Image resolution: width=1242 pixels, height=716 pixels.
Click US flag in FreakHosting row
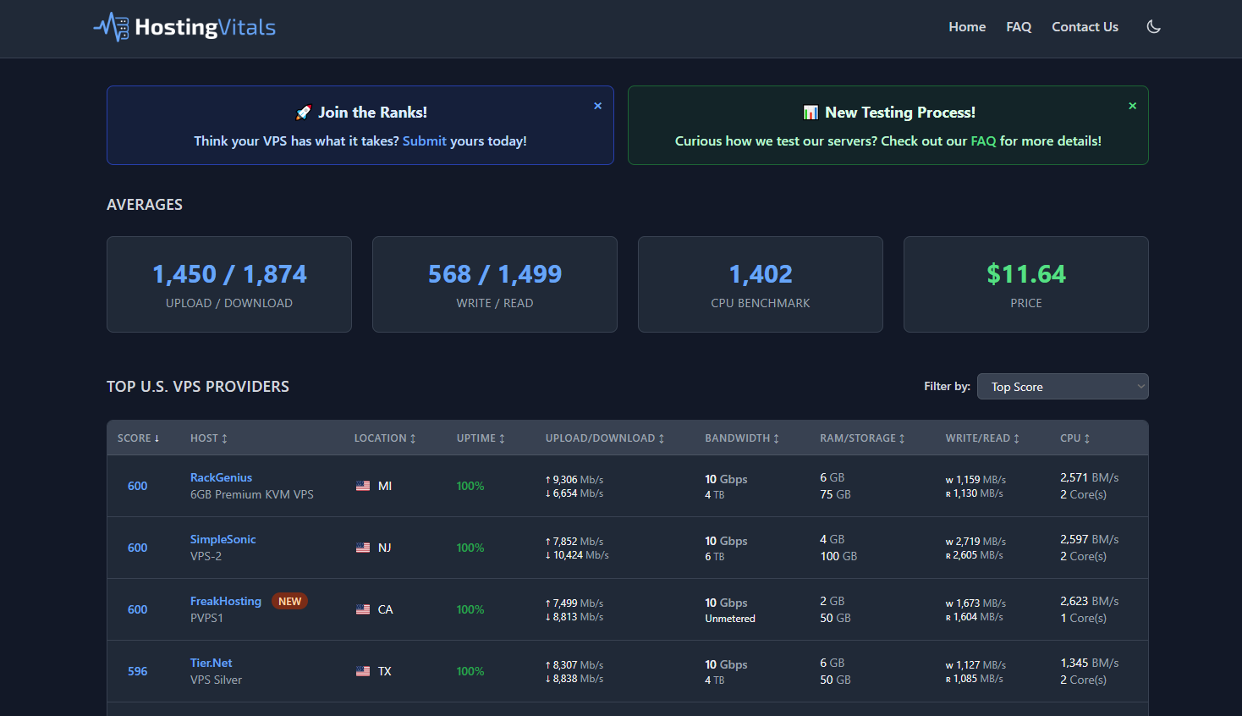(363, 609)
